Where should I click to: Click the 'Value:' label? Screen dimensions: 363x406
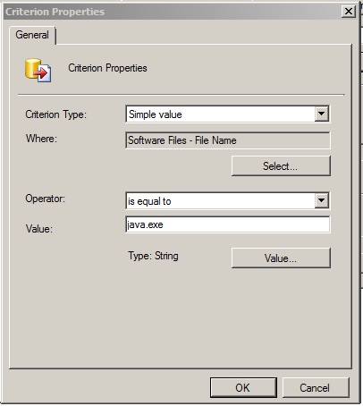point(39,229)
